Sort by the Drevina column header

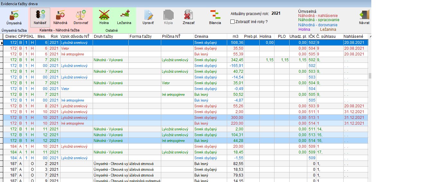click(201, 36)
